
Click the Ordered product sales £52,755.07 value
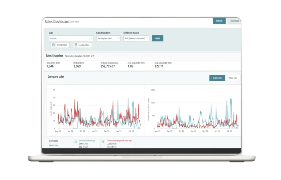pyautogui.click(x=108, y=66)
